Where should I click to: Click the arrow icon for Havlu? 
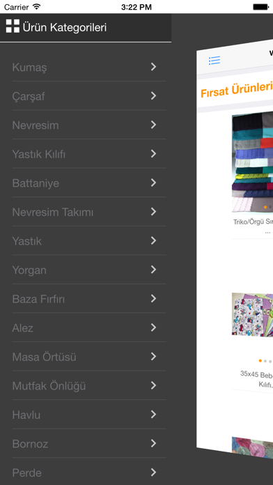coord(153,415)
